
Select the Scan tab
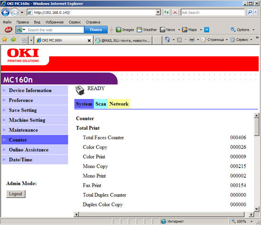point(101,104)
